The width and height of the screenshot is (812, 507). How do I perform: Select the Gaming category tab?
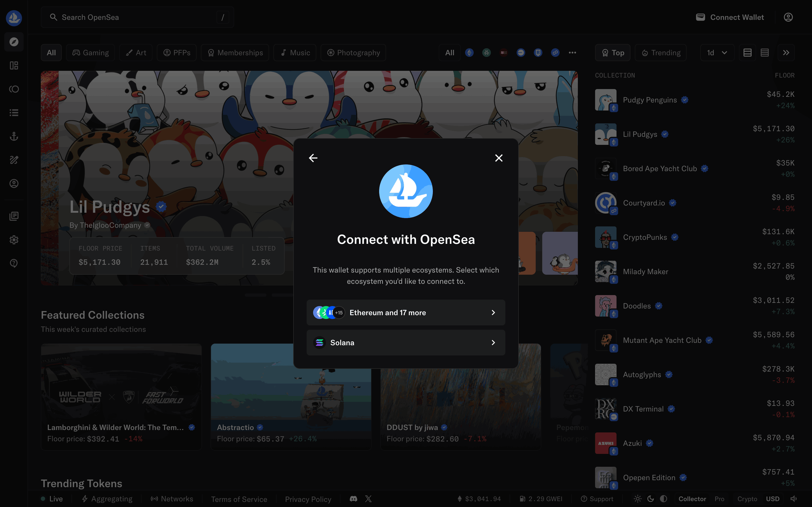(x=90, y=53)
